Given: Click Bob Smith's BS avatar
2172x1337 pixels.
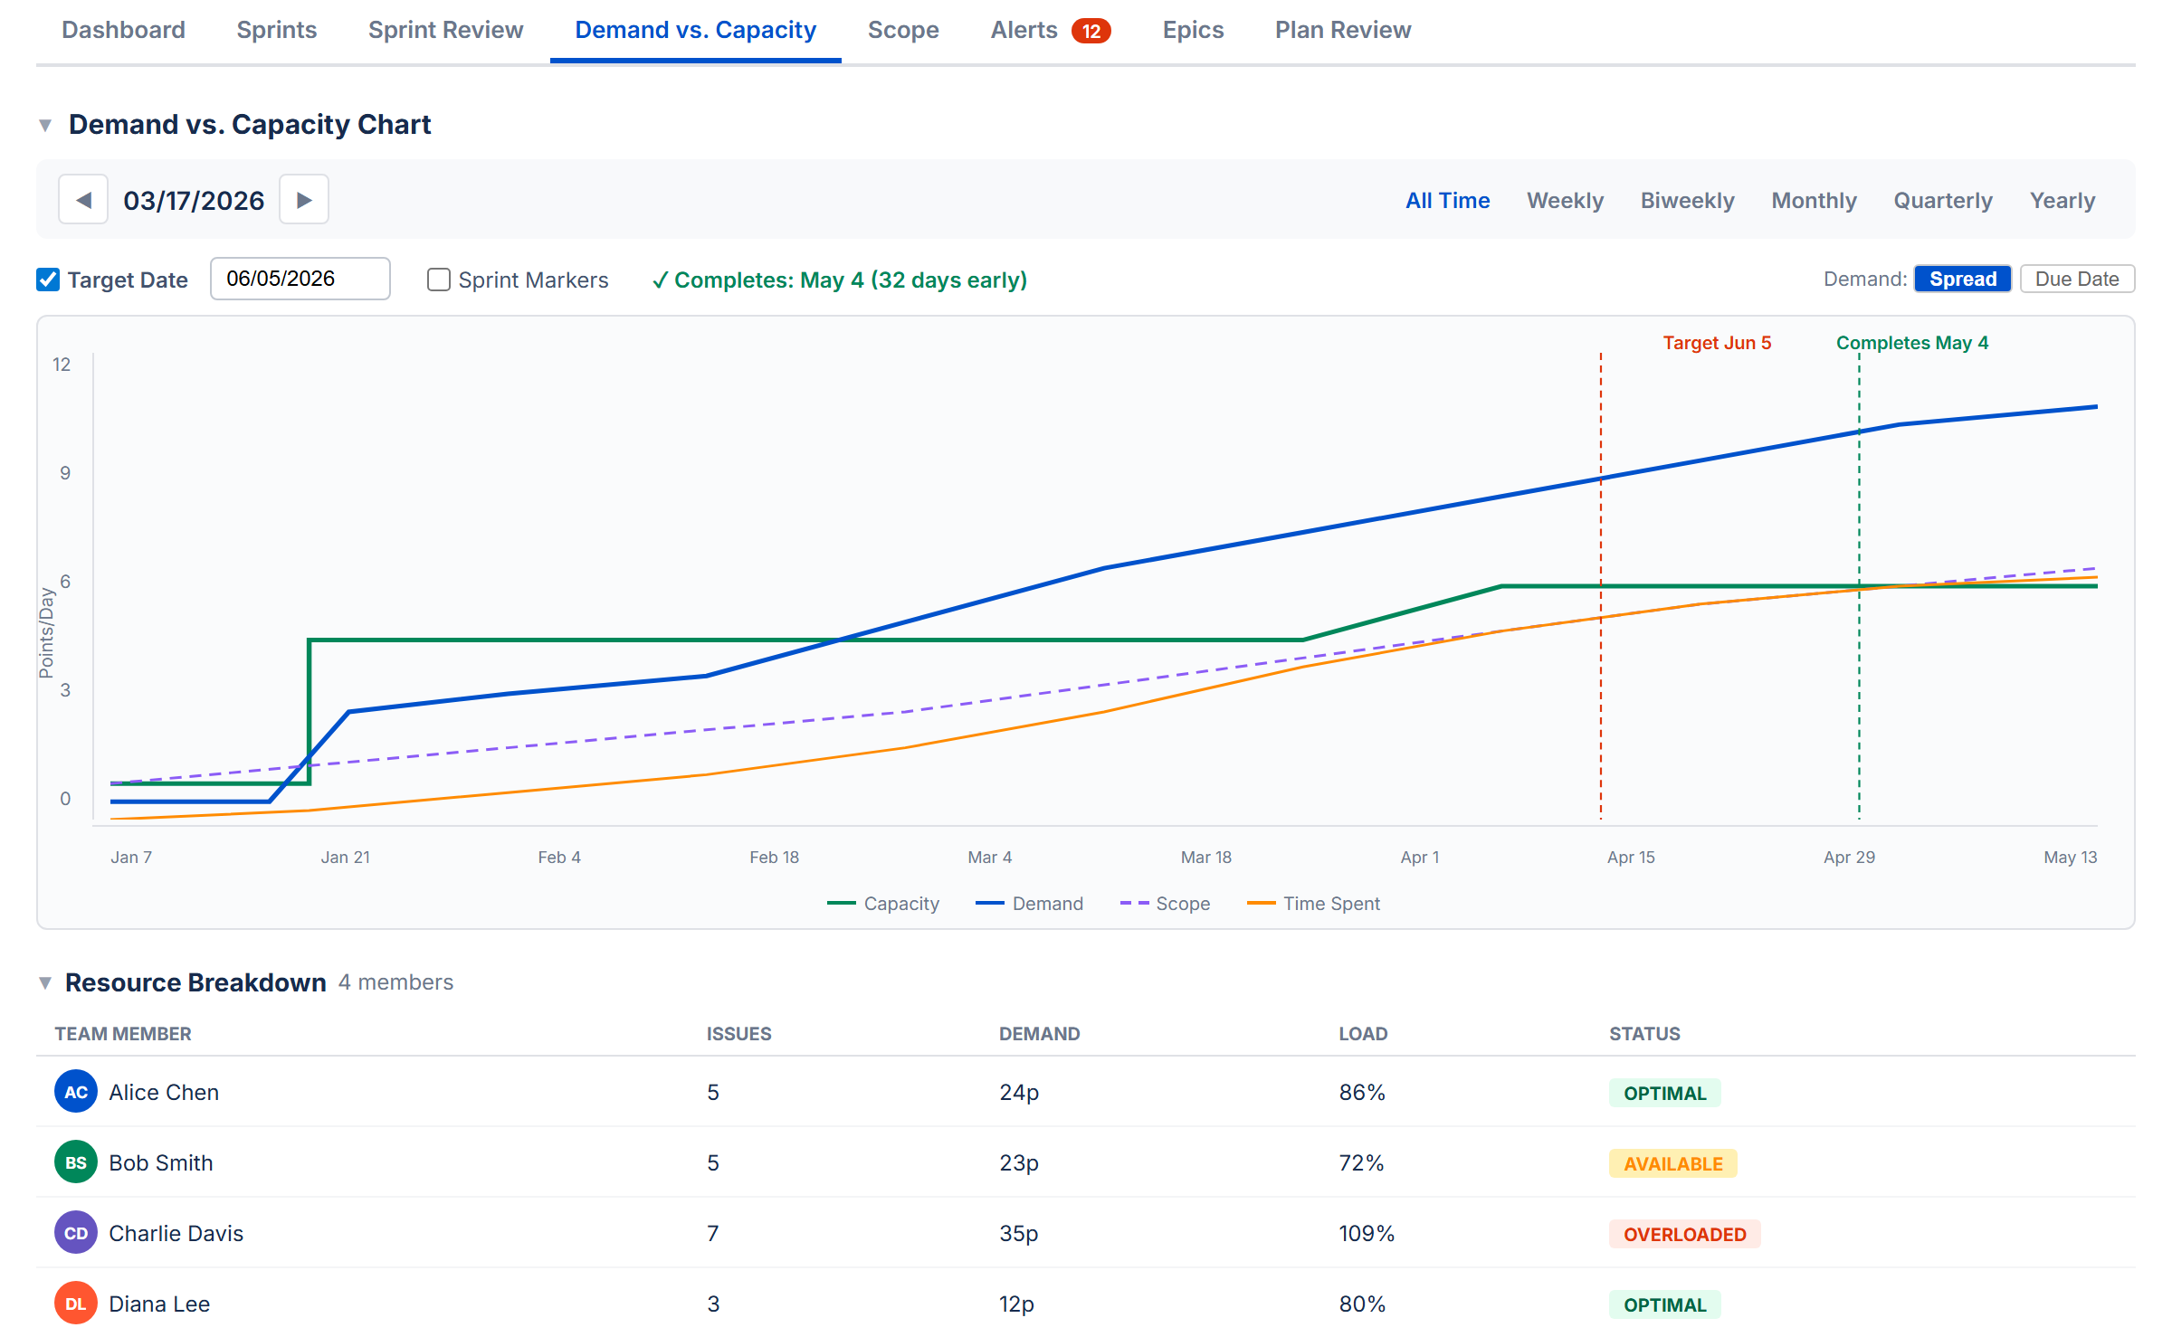Looking at the screenshot, I should point(76,1162).
